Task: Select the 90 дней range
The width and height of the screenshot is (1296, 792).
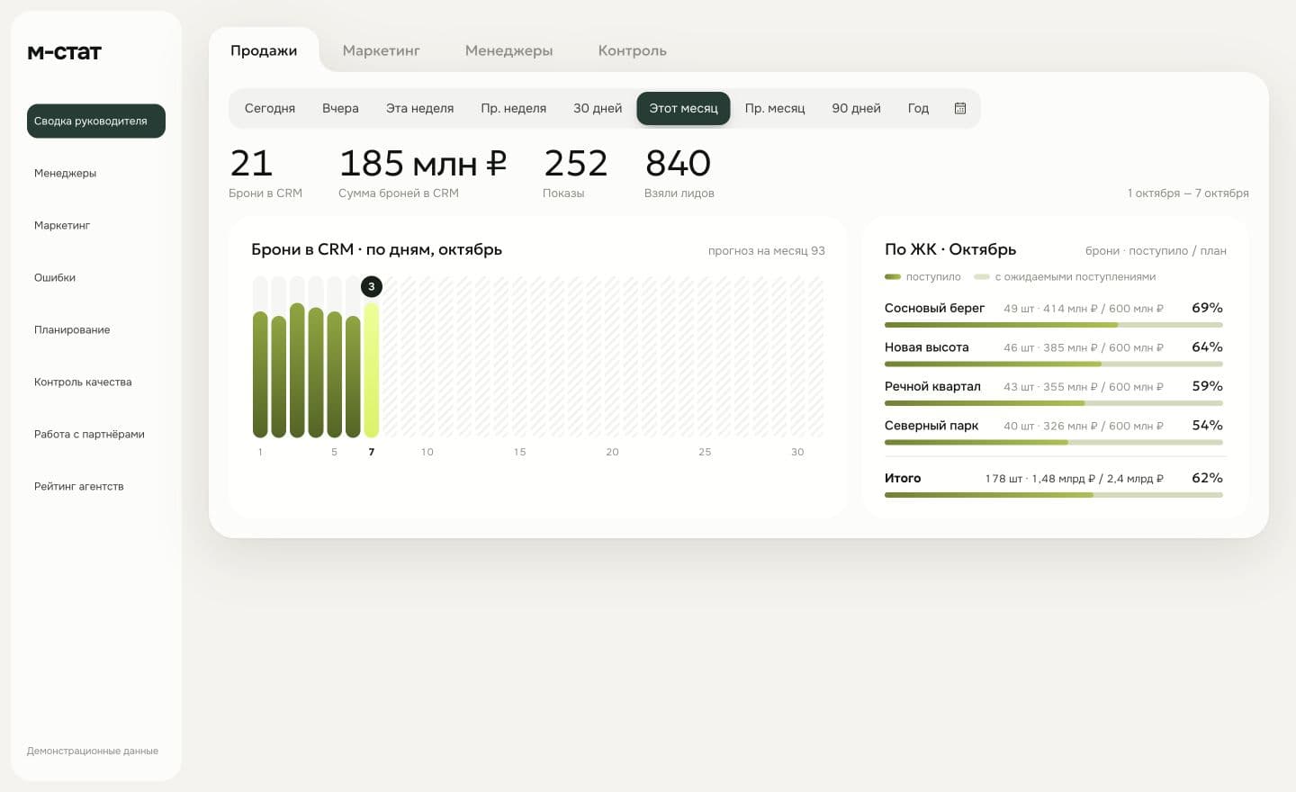Action: (856, 108)
